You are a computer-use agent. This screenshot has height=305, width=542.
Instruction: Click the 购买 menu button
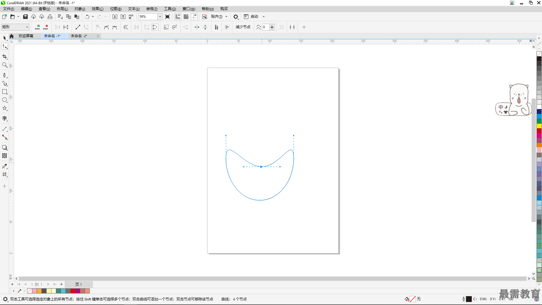pyautogui.click(x=224, y=9)
